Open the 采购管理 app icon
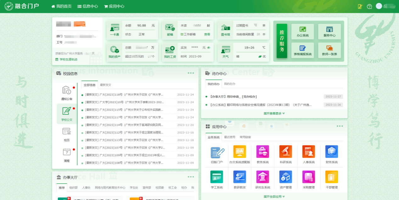The height and width of the screenshot is (200, 399). (308, 177)
